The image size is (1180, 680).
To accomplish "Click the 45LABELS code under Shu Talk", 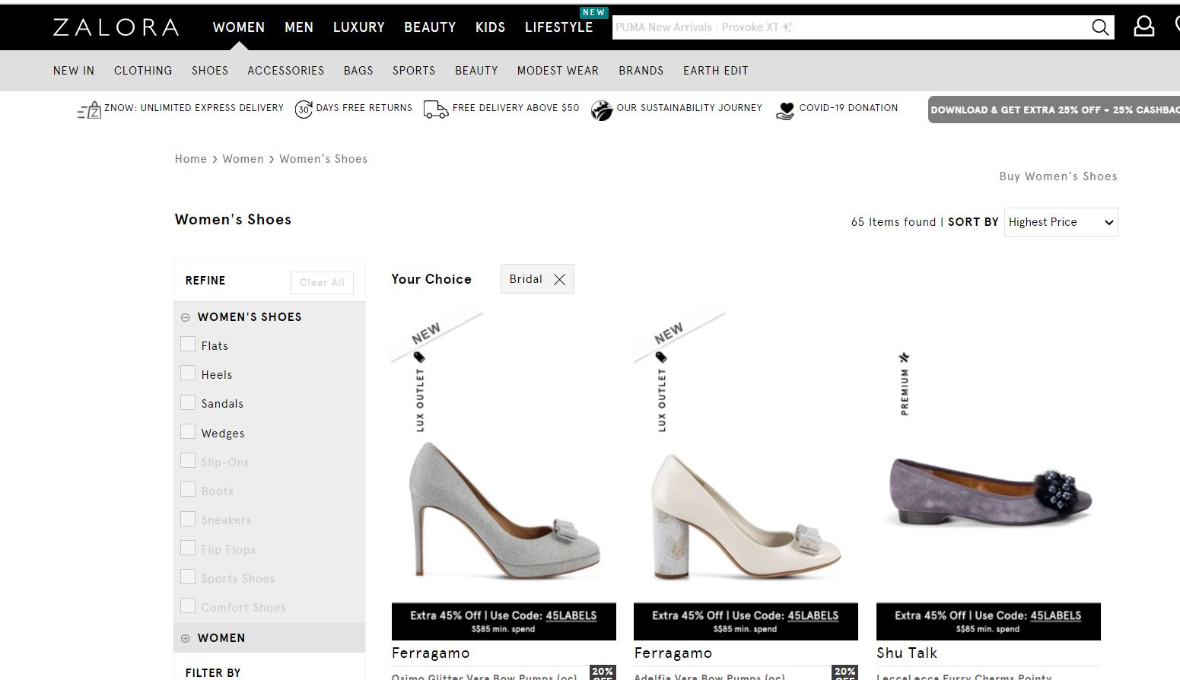I will click(x=1055, y=615).
